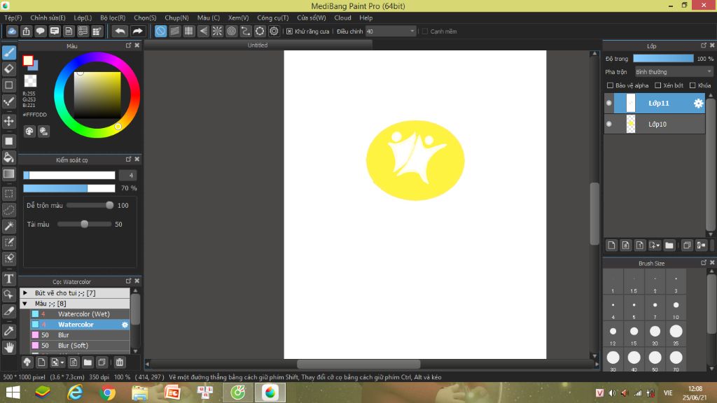717x403 pixels.
Task: Click the cloud save toolbar icon
Action: click(x=12, y=31)
